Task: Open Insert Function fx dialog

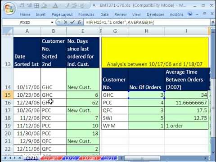Action: pyautogui.click(x=80, y=22)
